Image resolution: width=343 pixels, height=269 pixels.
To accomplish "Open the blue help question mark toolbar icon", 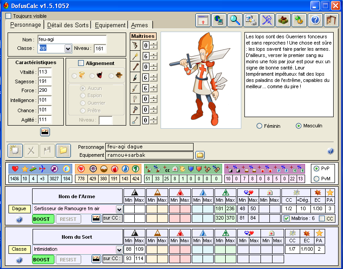I will click(315, 20).
